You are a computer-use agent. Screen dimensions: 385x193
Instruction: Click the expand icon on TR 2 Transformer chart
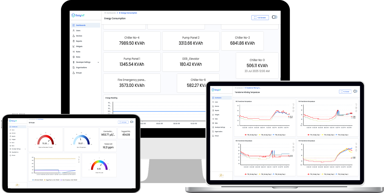click(293, 105)
